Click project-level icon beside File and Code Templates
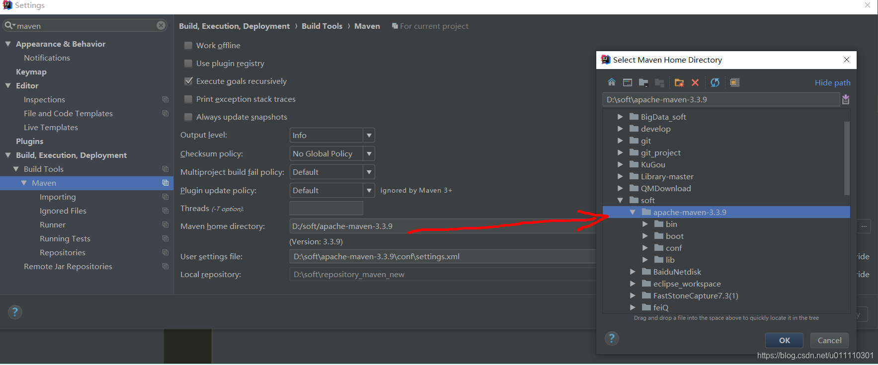 (165, 113)
